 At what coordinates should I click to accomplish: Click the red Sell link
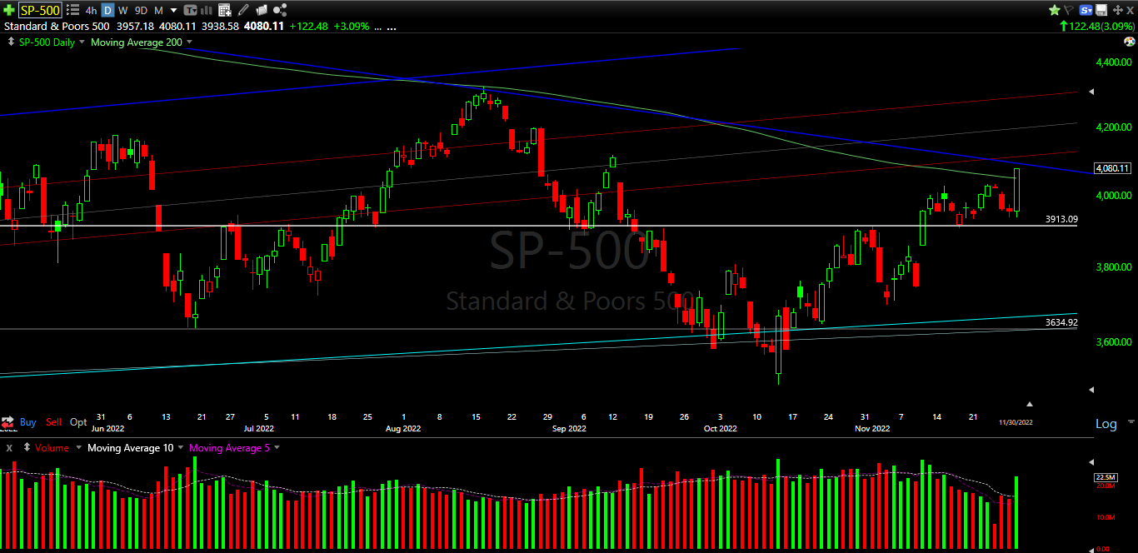(53, 422)
